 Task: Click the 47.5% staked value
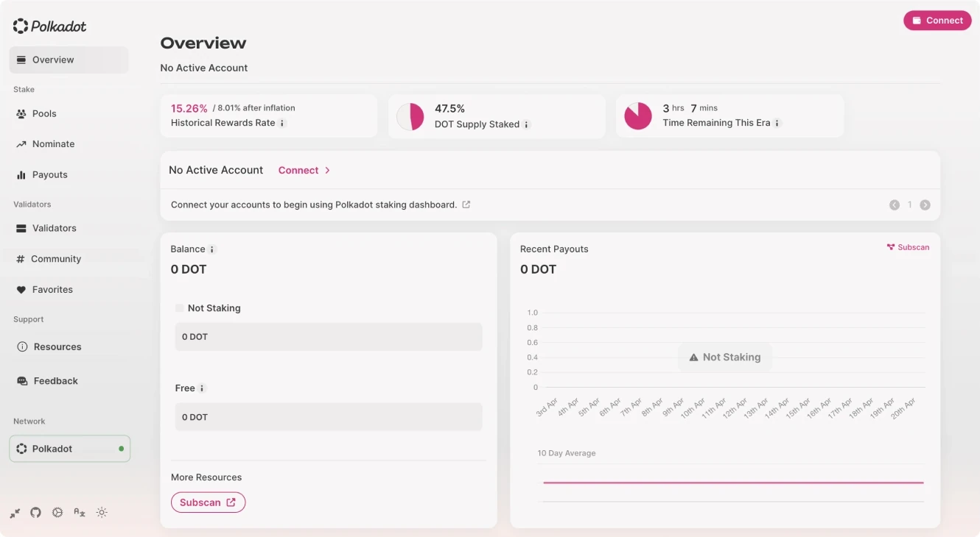(x=449, y=109)
